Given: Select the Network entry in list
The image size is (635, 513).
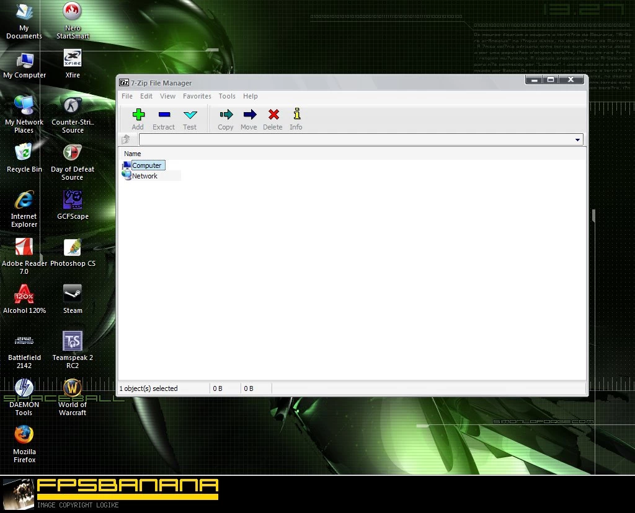Looking at the screenshot, I should click(x=141, y=175).
